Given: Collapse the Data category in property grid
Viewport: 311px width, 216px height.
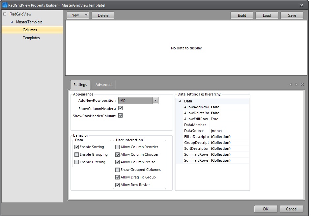Looking at the screenshot, I should [x=180, y=101].
